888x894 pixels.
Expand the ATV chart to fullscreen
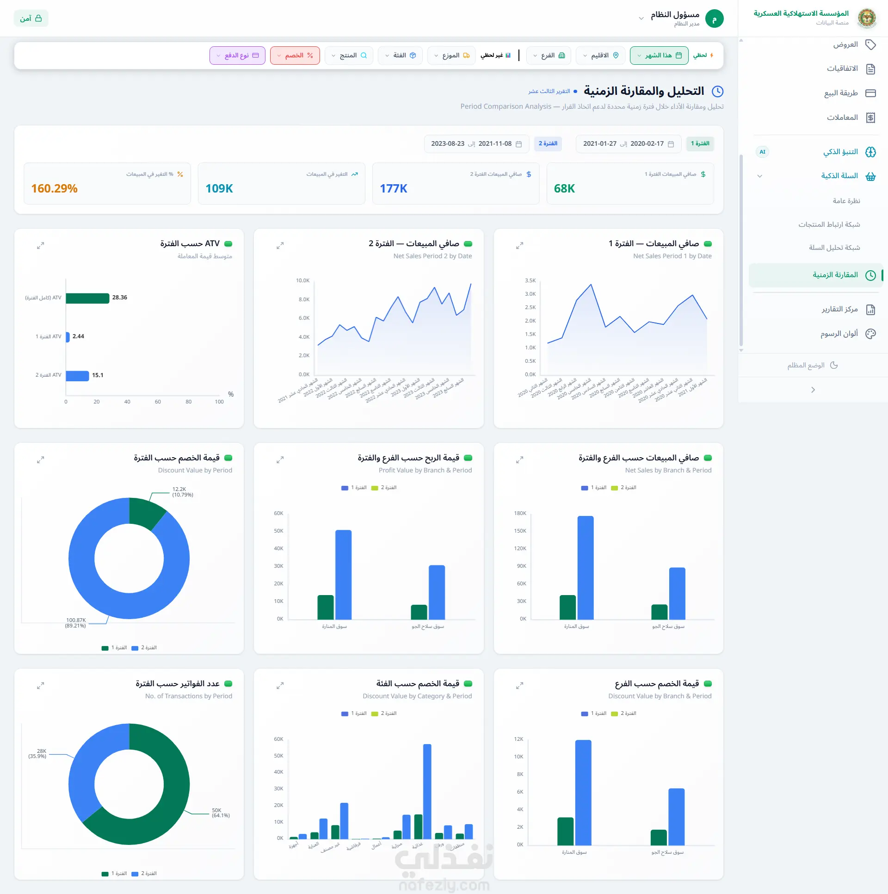41,246
